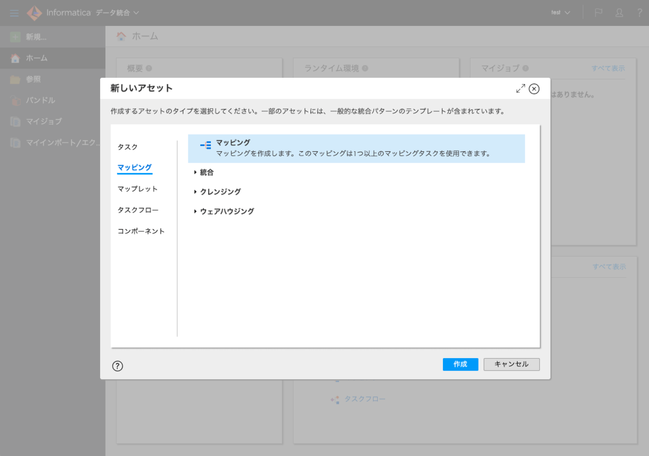Click the 作成 button
The height and width of the screenshot is (456, 649).
point(460,364)
